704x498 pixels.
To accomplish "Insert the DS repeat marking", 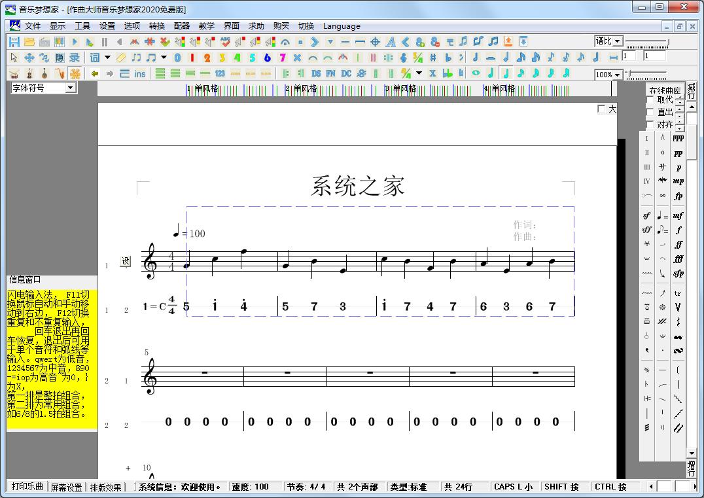I will coord(316,73).
